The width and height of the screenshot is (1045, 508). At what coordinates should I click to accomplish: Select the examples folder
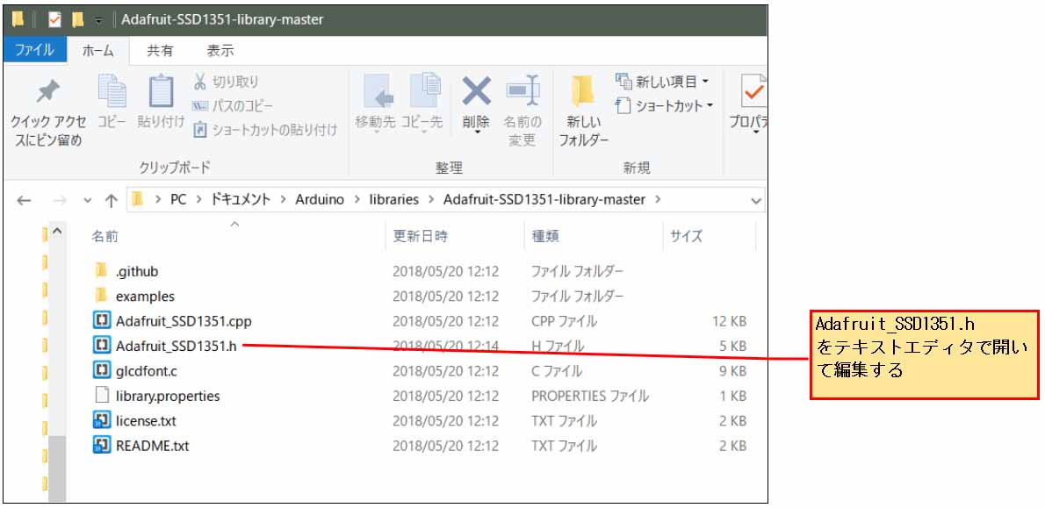[145, 297]
